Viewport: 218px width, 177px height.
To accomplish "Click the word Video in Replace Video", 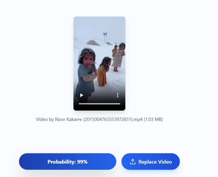I will pos(165,162).
